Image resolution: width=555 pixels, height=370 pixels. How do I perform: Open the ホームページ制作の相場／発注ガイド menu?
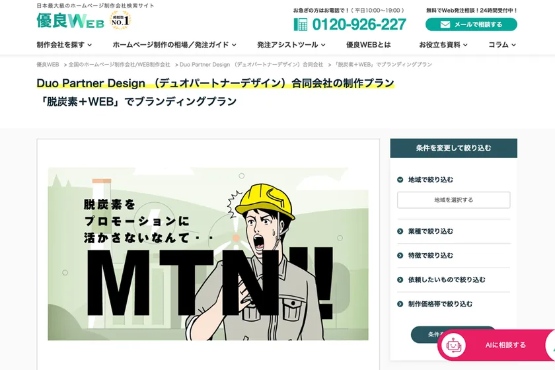click(174, 45)
